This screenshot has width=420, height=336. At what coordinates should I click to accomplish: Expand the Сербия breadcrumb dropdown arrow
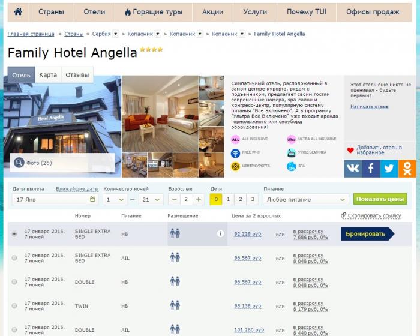[x=116, y=34]
